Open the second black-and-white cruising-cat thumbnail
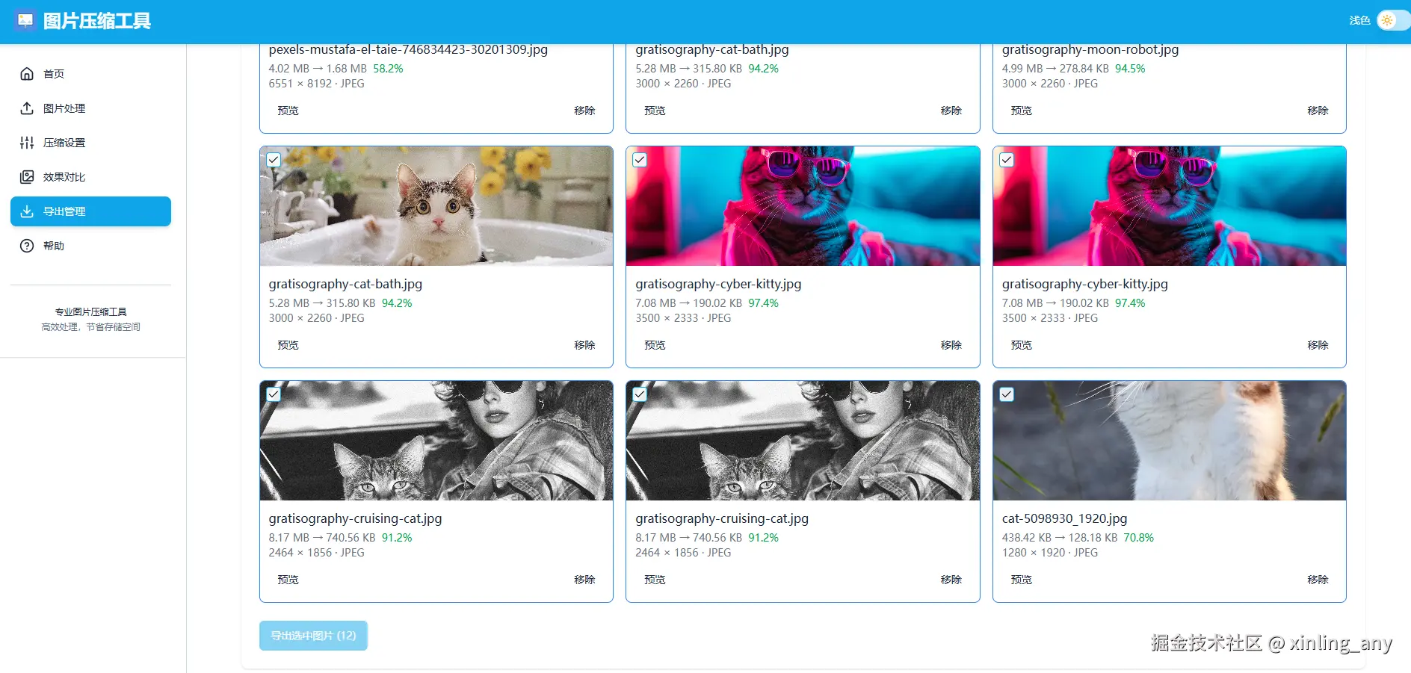 [803, 441]
